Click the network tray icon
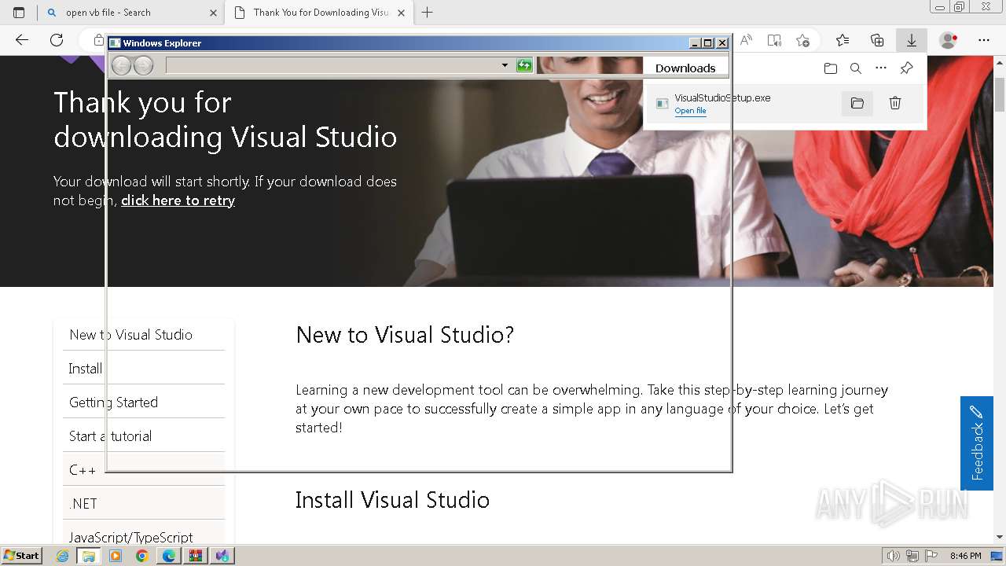The width and height of the screenshot is (1006, 566). click(912, 556)
